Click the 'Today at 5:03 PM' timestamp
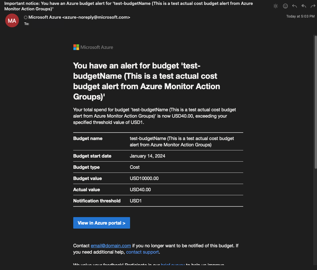 click(x=300, y=16)
